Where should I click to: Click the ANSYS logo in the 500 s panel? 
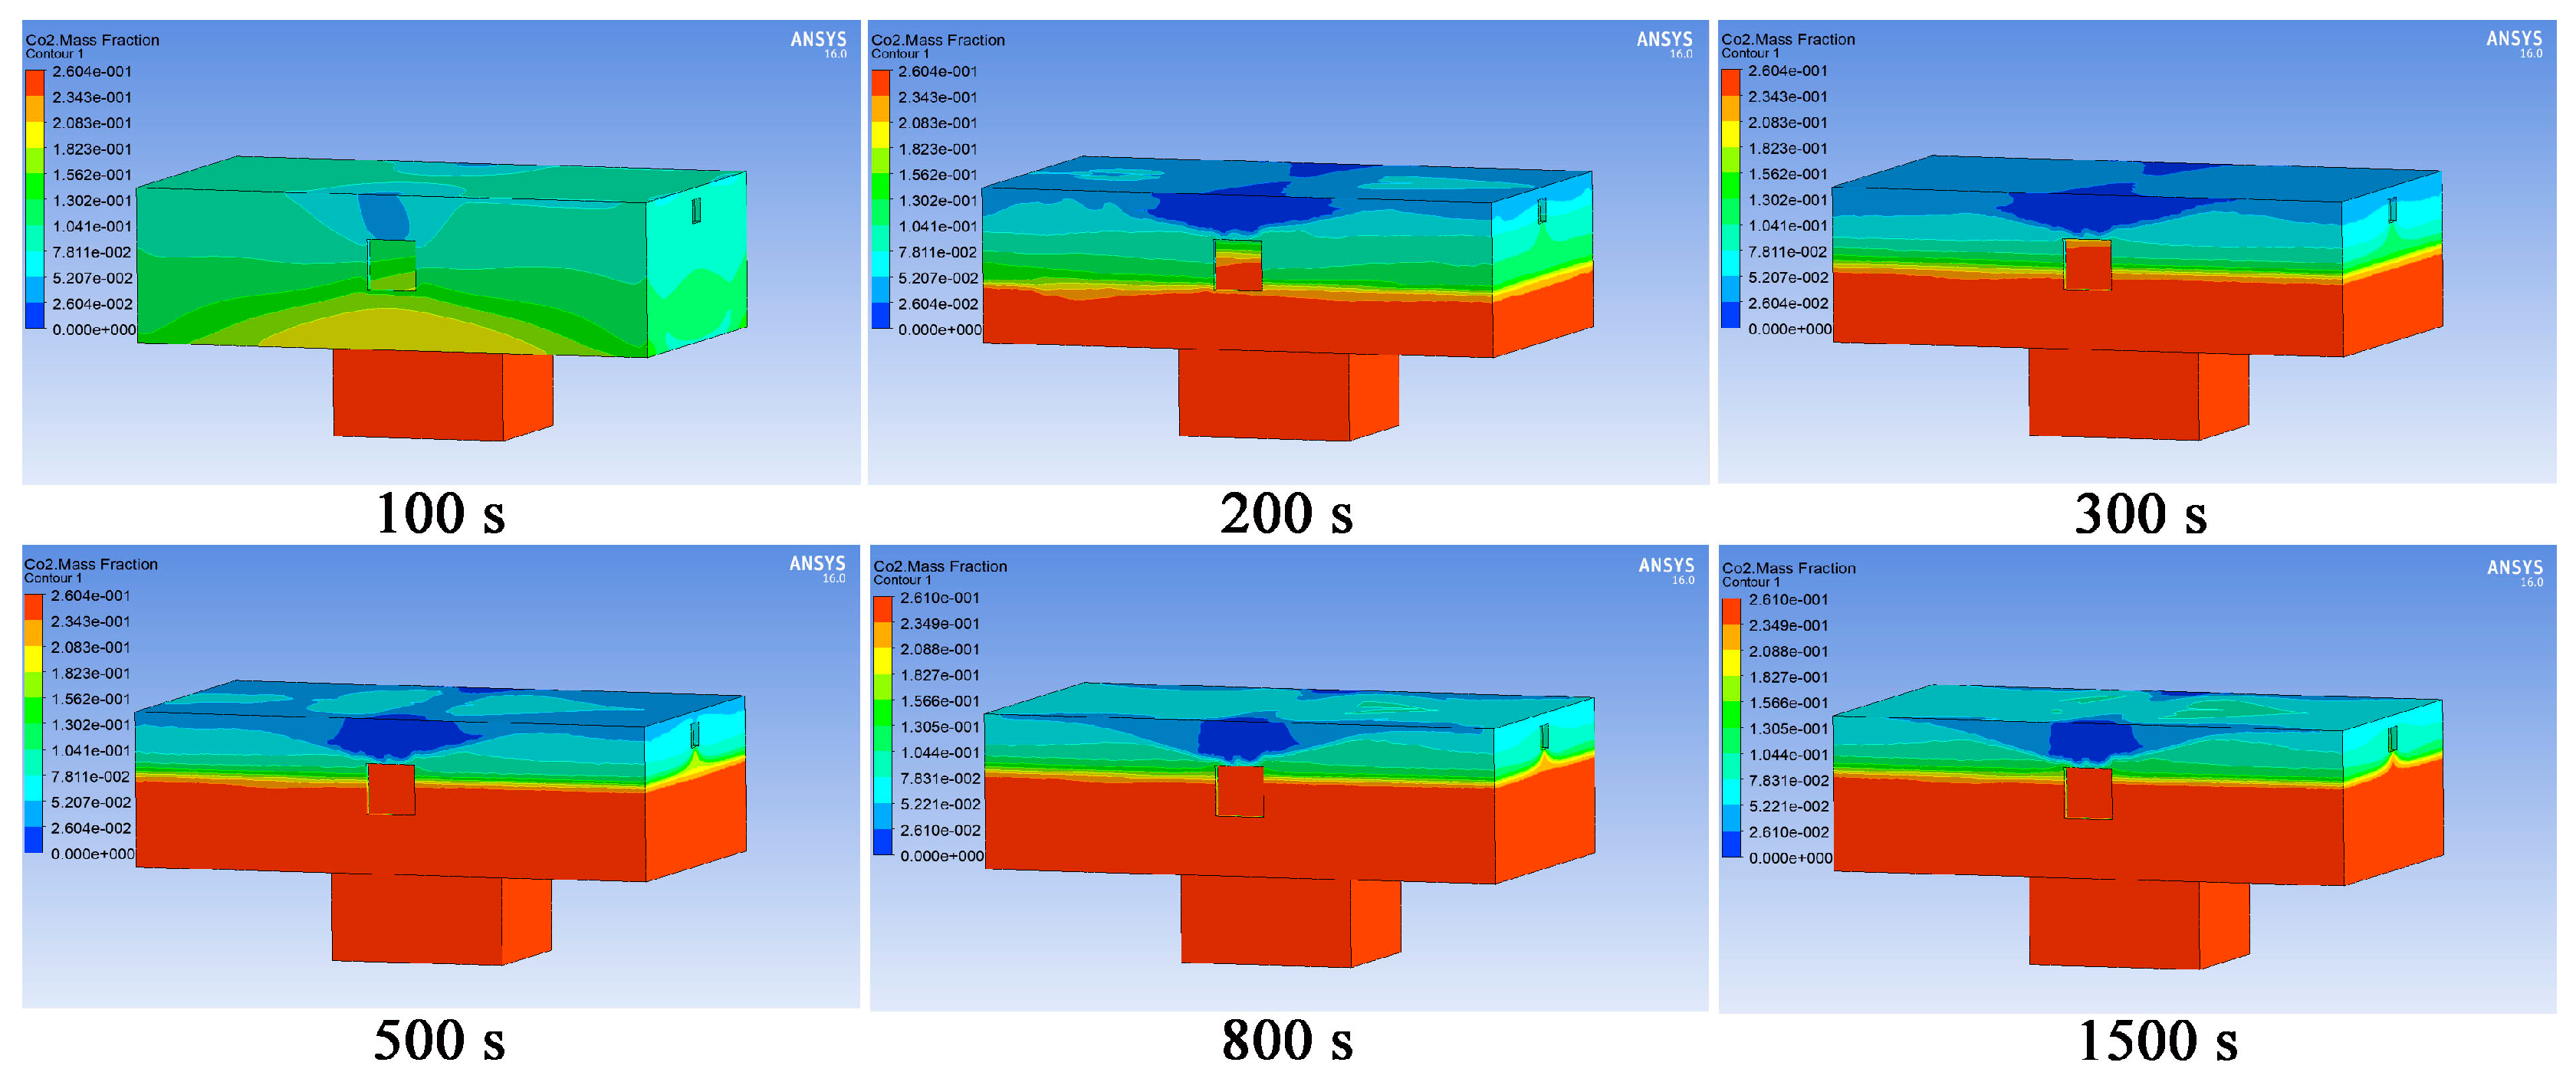817,565
